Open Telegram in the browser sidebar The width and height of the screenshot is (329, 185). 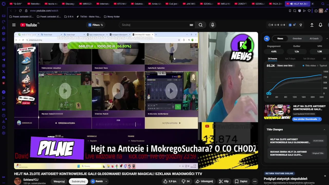click(4, 60)
